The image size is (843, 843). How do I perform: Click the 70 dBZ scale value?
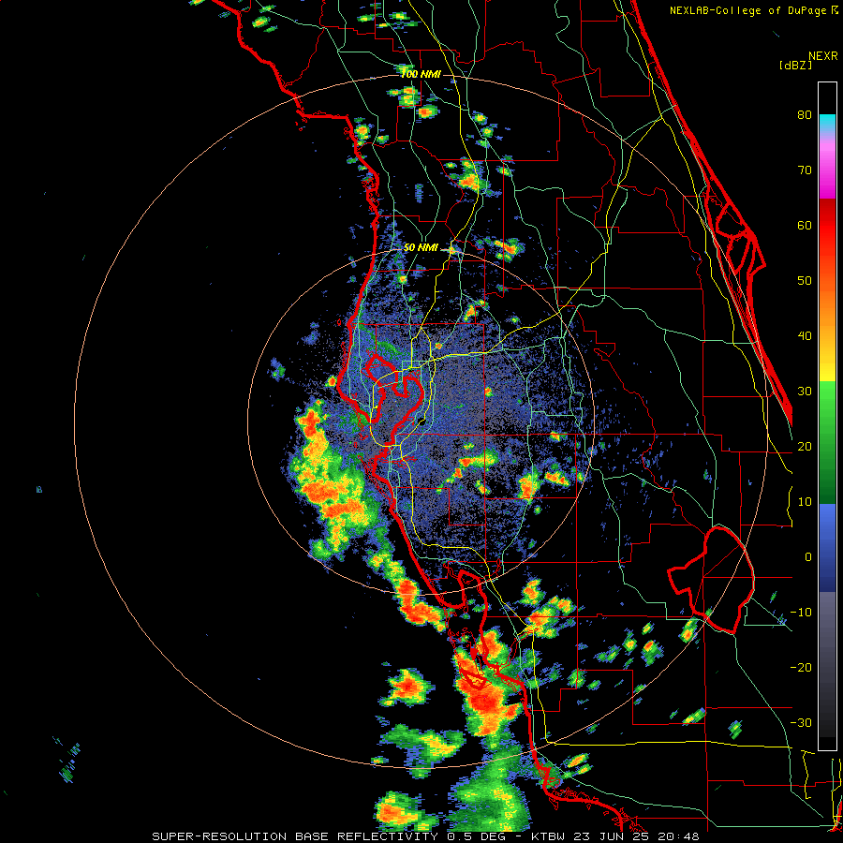[805, 170]
